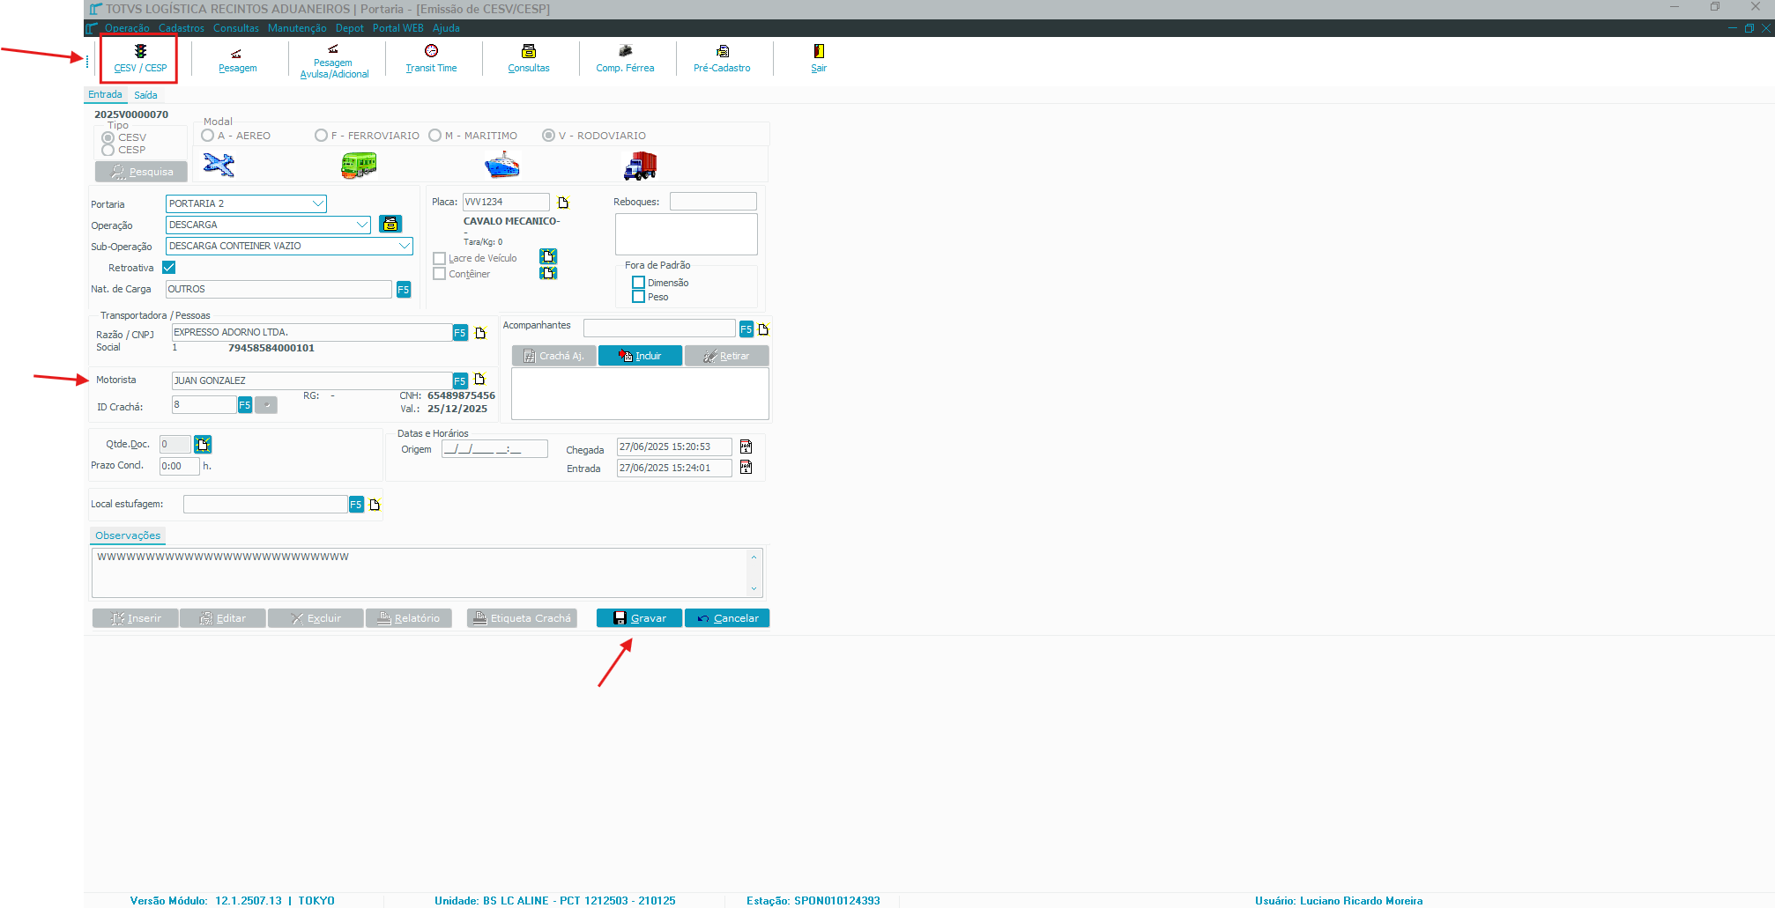This screenshot has height=908, width=1775.
Task: Open the Pré-Cadastro tool
Action: (722, 59)
